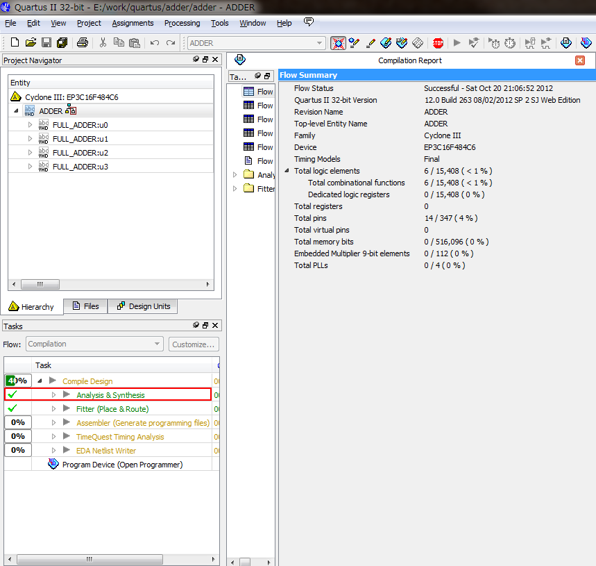Open the Tools menu

(220, 23)
